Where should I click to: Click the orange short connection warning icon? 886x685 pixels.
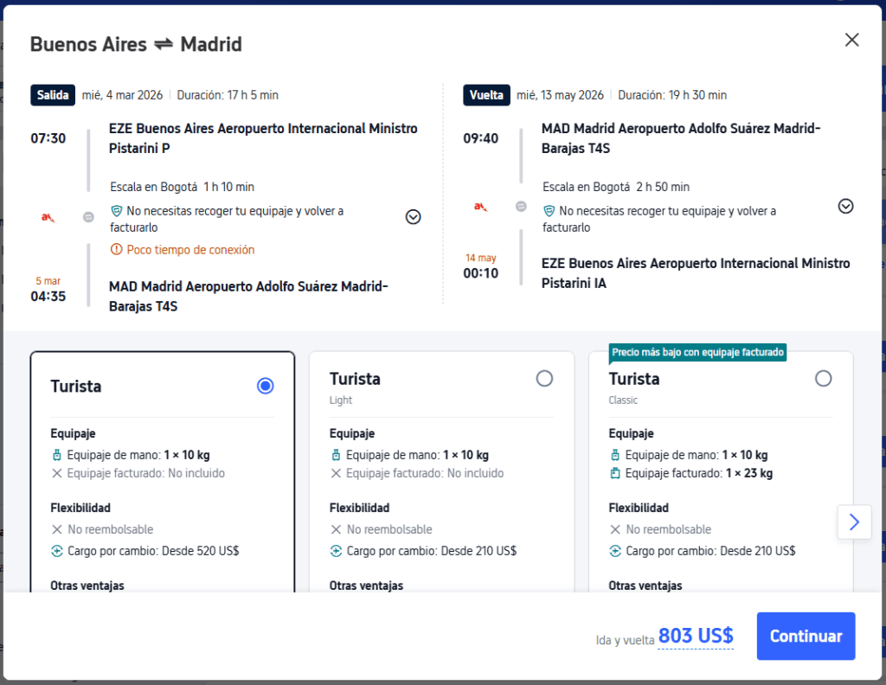(x=117, y=250)
